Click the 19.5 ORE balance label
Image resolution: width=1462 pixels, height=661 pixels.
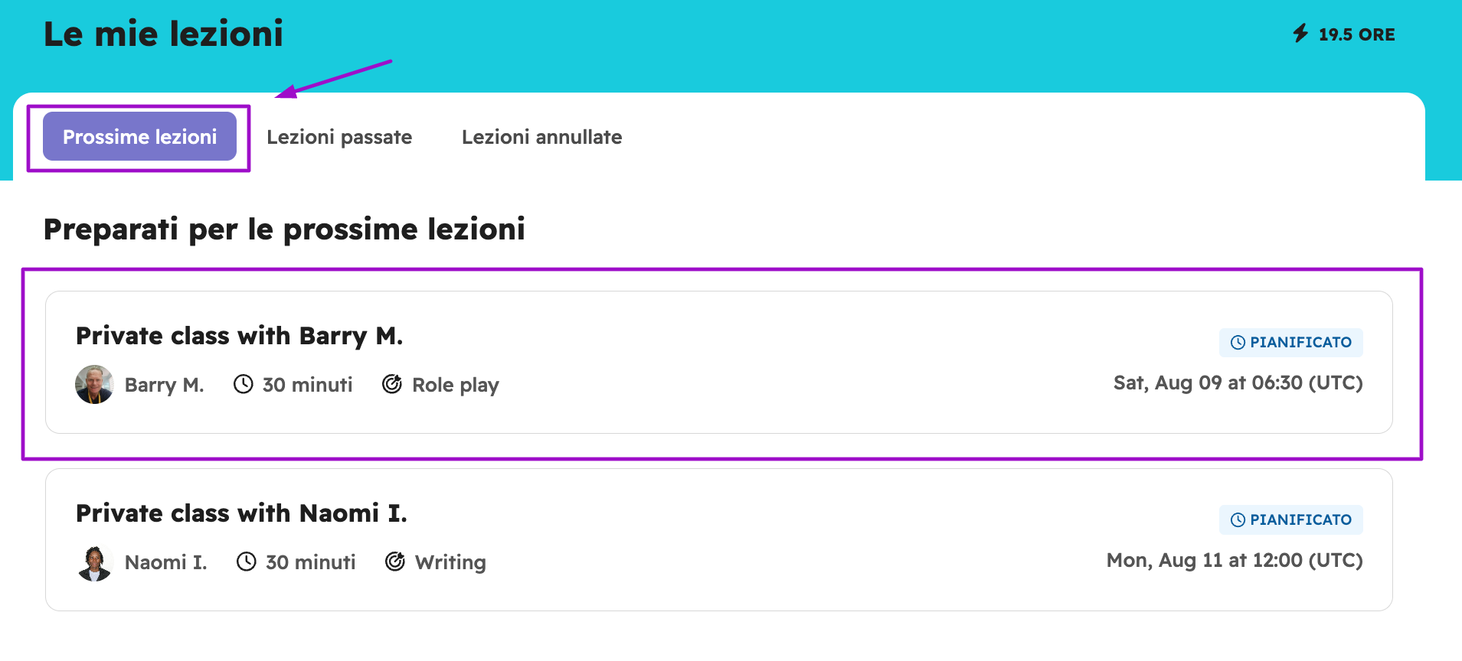(x=1356, y=34)
